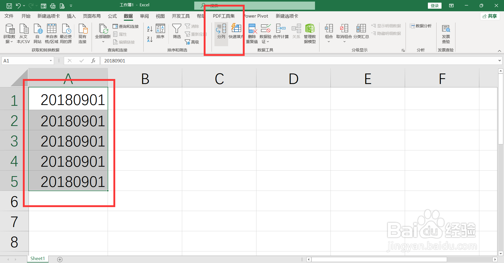Open the Sheet1 worksheet tab
Viewport: 504px width, 263px height.
(x=38, y=259)
